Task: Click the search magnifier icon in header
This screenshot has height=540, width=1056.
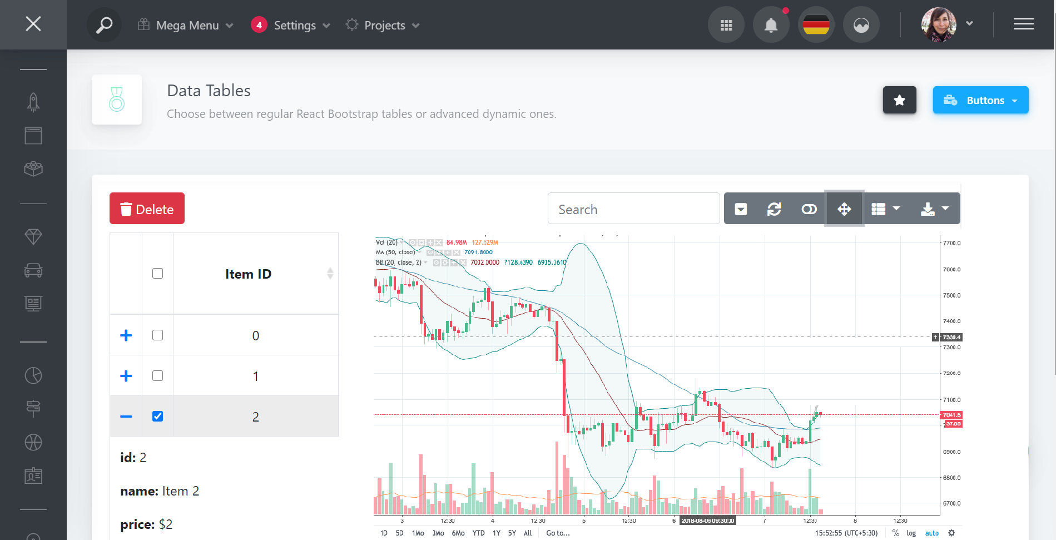Action: point(104,25)
